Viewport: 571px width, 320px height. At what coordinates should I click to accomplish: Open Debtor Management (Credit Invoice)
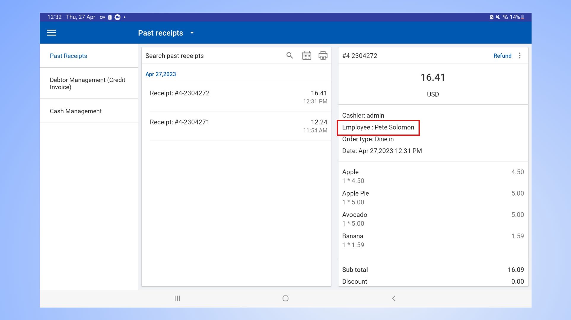(x=88, y=83)
